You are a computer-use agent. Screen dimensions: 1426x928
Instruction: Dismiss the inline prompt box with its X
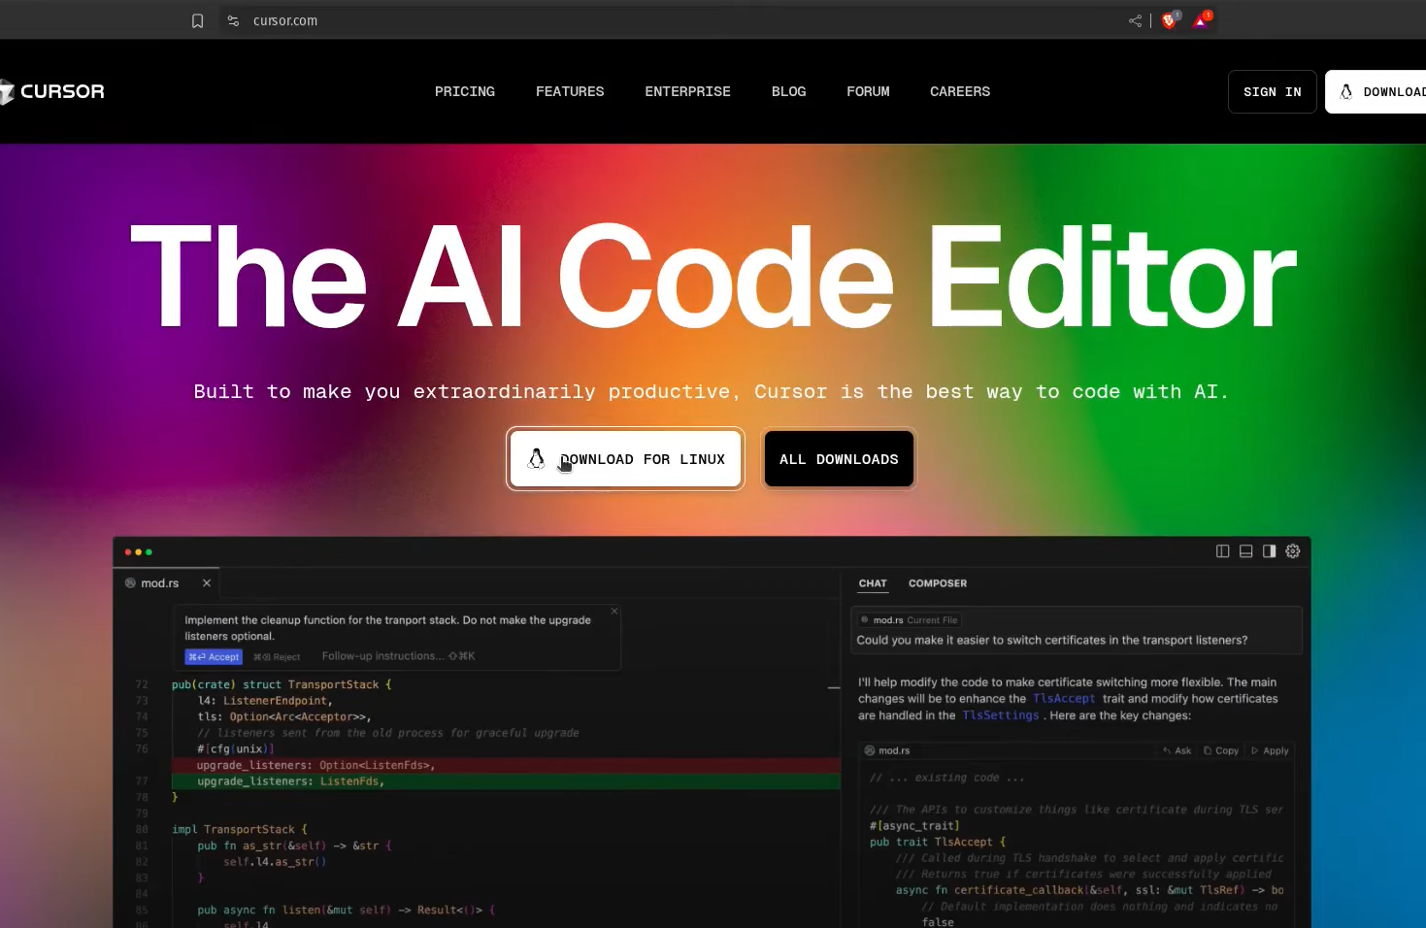coord(614,611)
